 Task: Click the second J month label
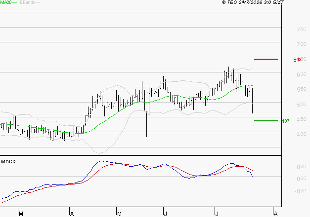tap(217, 214)
